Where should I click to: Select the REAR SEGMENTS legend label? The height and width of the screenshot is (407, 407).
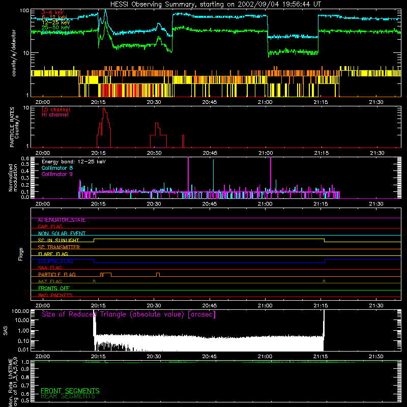click(68, 396)
